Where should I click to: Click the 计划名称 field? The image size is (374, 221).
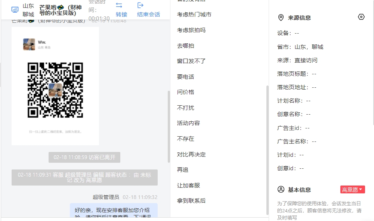[x=294, y=101]
